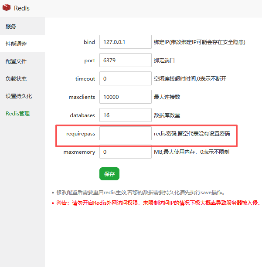Click the 数据库数量 description text

pyautogui.click(x=167, y=115)
